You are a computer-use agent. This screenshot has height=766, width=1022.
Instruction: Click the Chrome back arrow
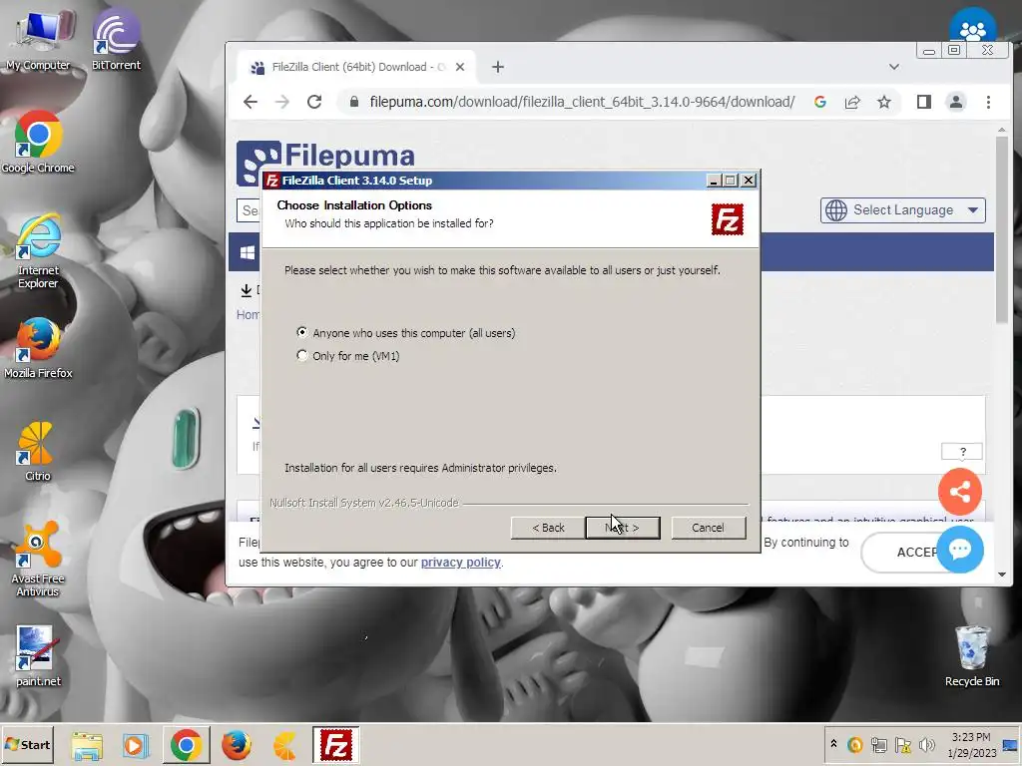coord(251,102)
